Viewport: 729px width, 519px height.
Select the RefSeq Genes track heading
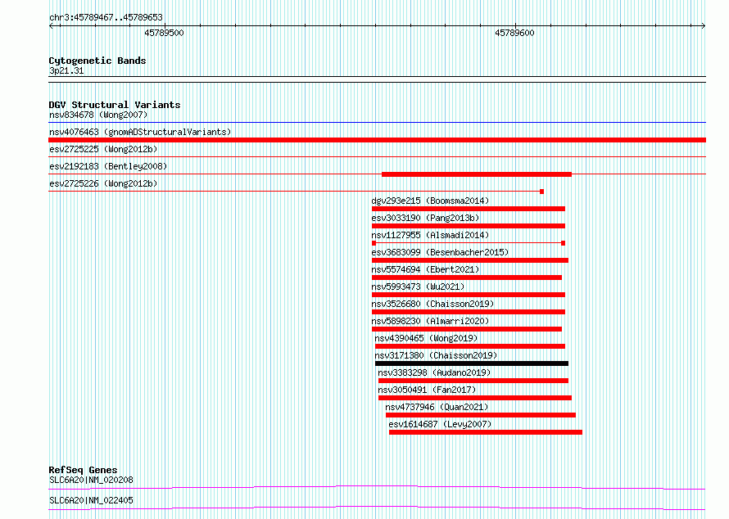tap(83, 470)
